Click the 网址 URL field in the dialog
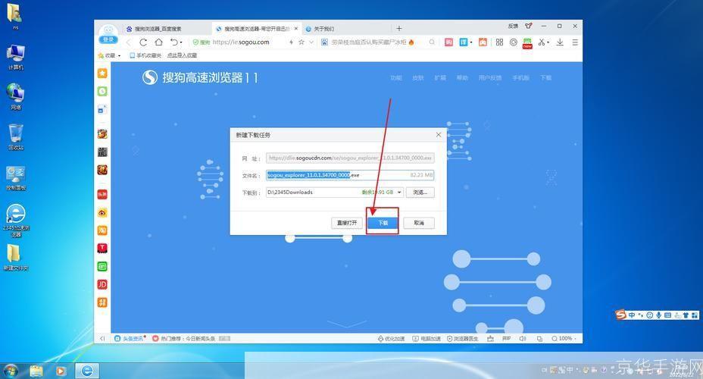 350,158
